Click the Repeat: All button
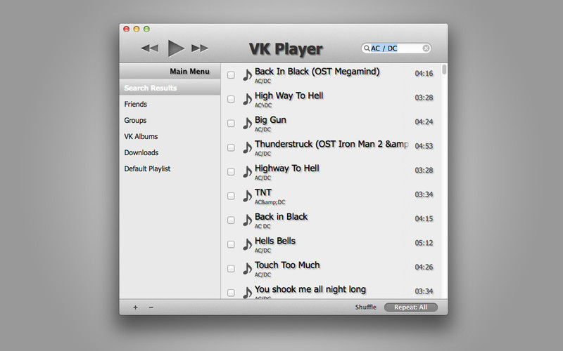563x351 pixels. point(411,307)
